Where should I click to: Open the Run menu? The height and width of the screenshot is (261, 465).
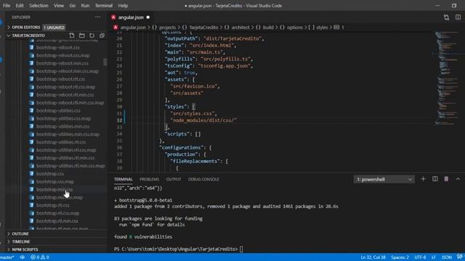pyautogui.click(x=85, y=6)
